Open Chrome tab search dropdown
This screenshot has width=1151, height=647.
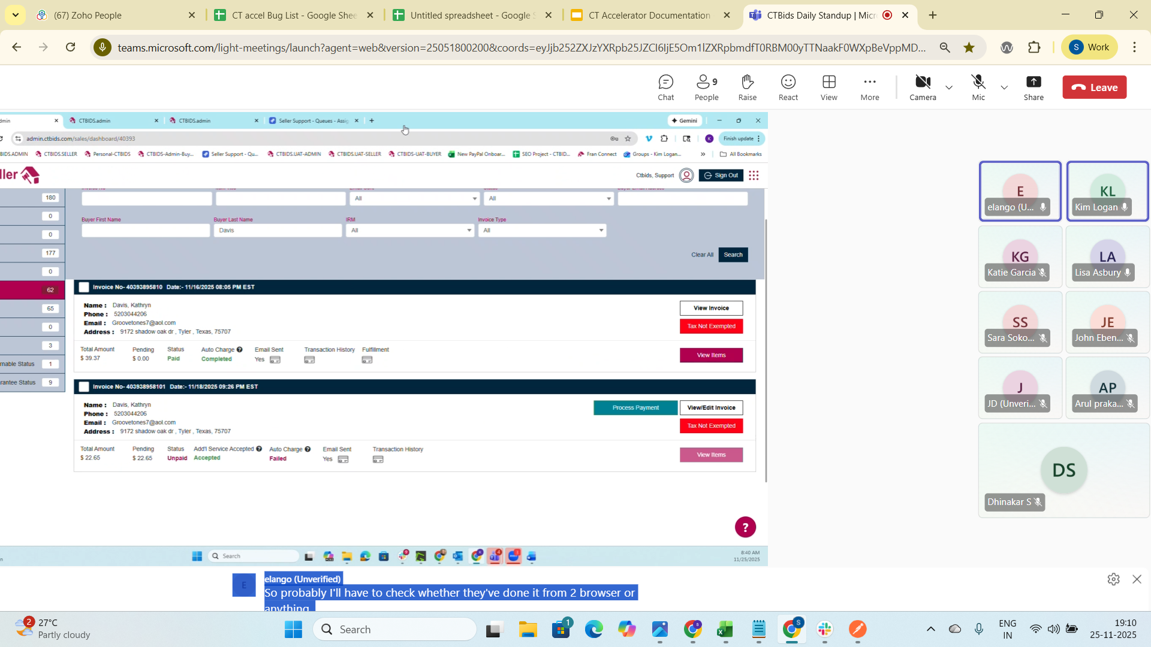point(15,15)
